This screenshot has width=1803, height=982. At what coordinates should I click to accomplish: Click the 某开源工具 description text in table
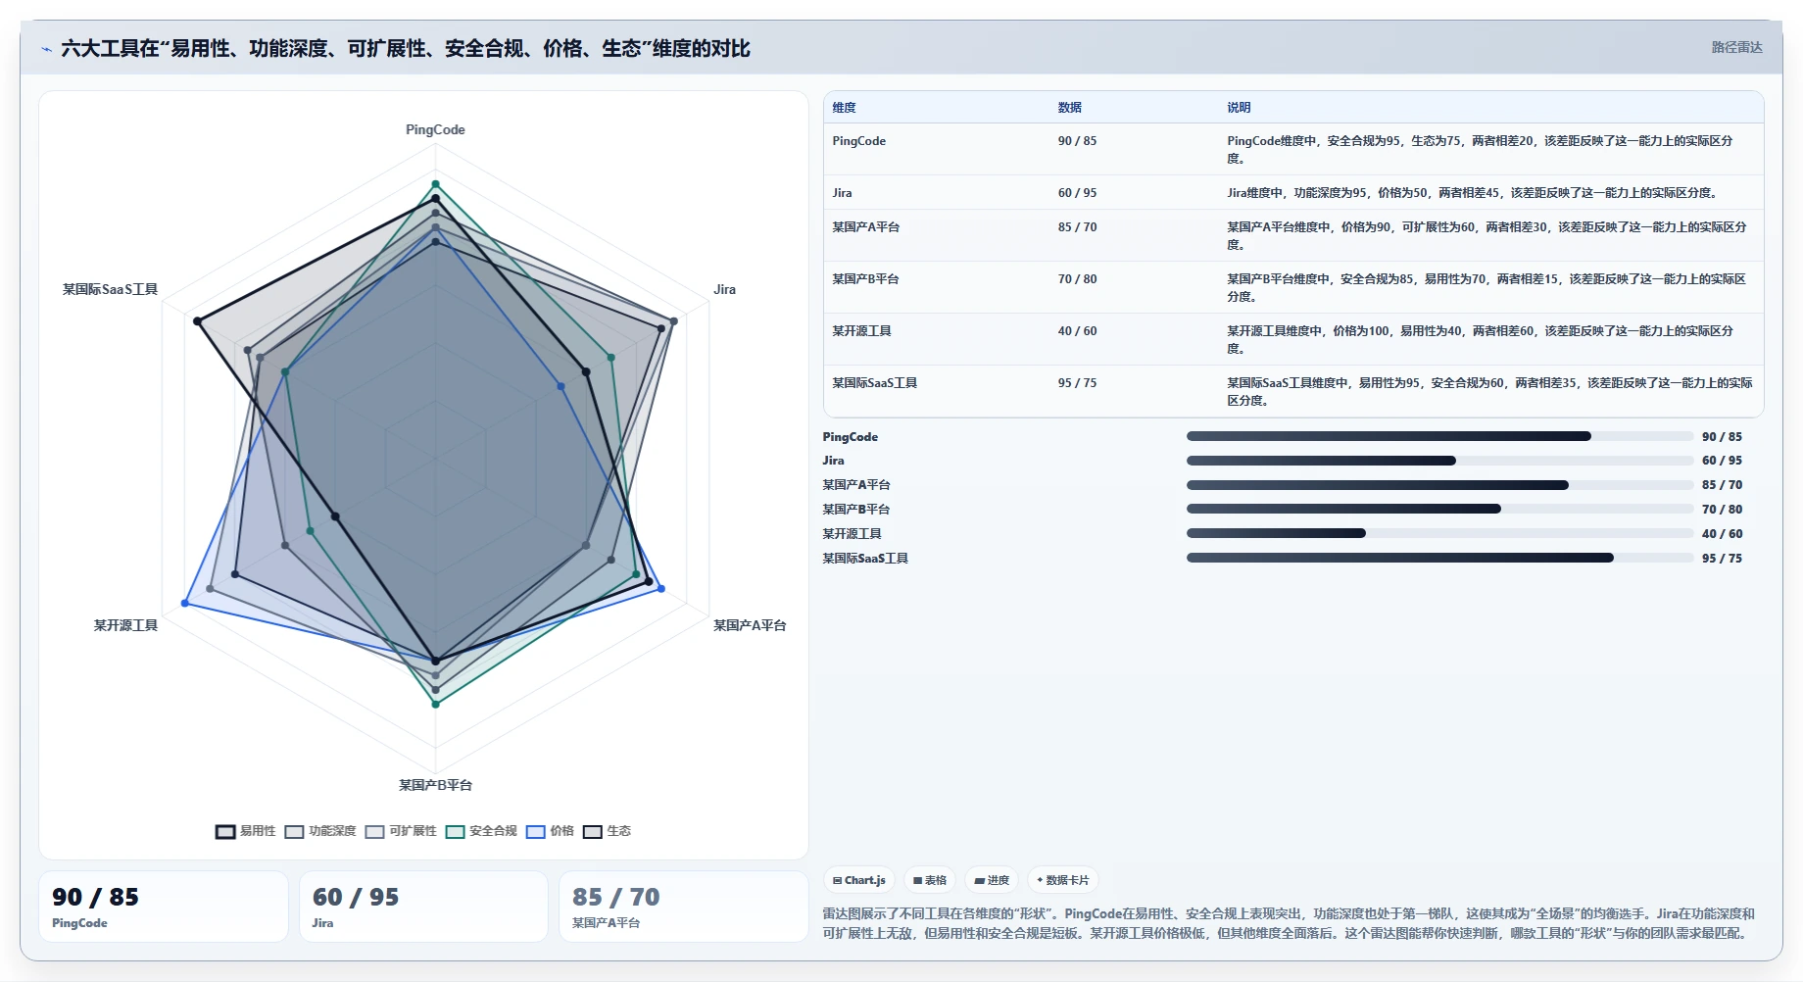pyautogui.click(x=1480, y=339)
